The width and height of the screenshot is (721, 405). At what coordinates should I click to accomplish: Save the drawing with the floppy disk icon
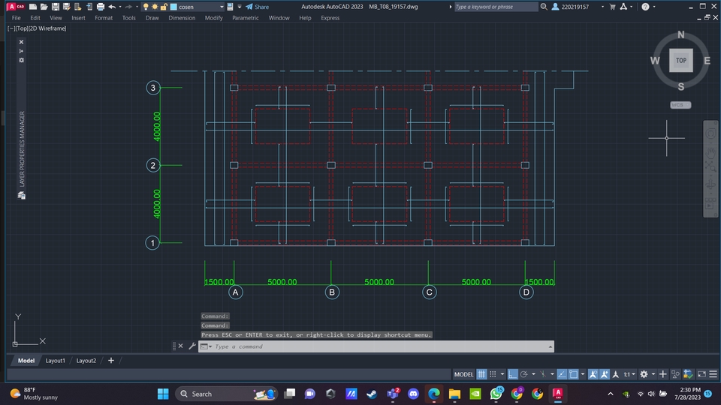point(55,7)
